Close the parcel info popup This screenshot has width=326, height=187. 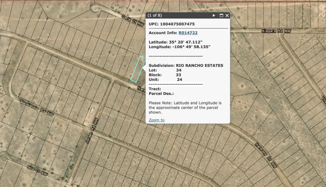(227, 15)
